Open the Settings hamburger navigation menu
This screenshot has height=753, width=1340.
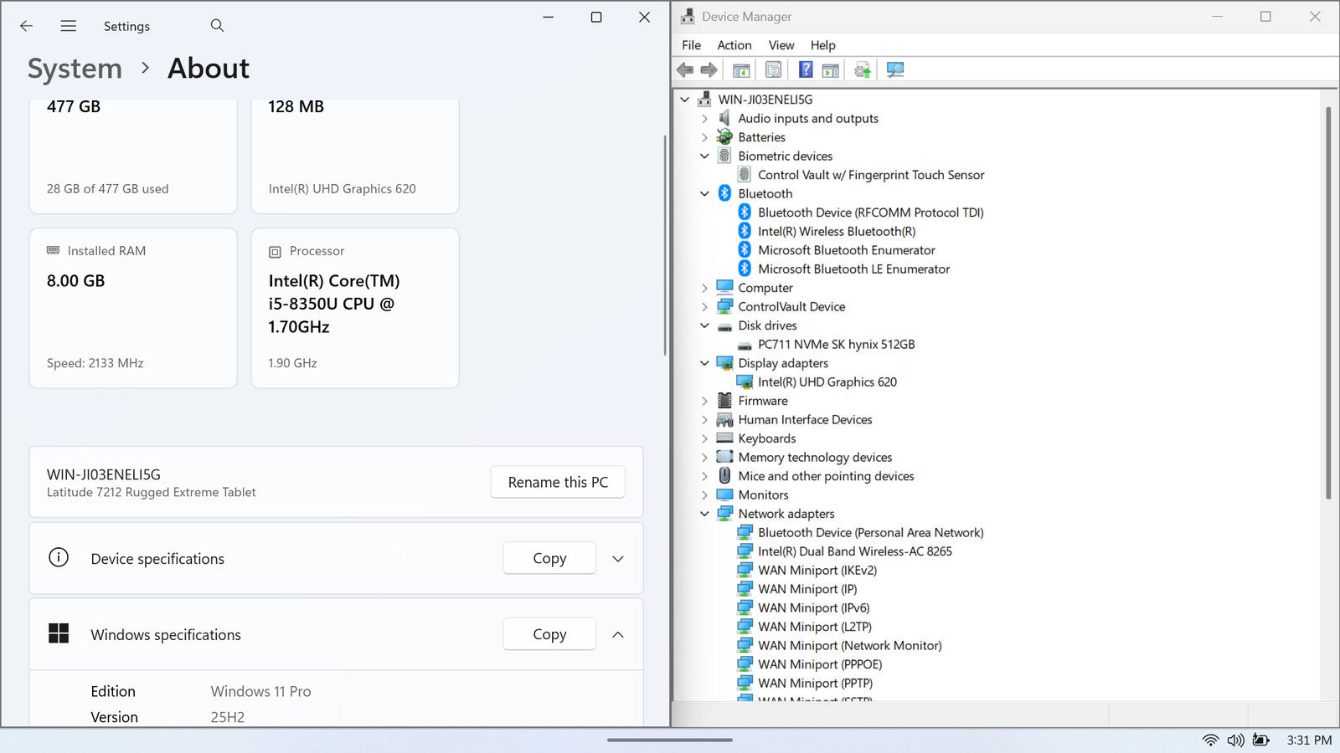point(69,26)
